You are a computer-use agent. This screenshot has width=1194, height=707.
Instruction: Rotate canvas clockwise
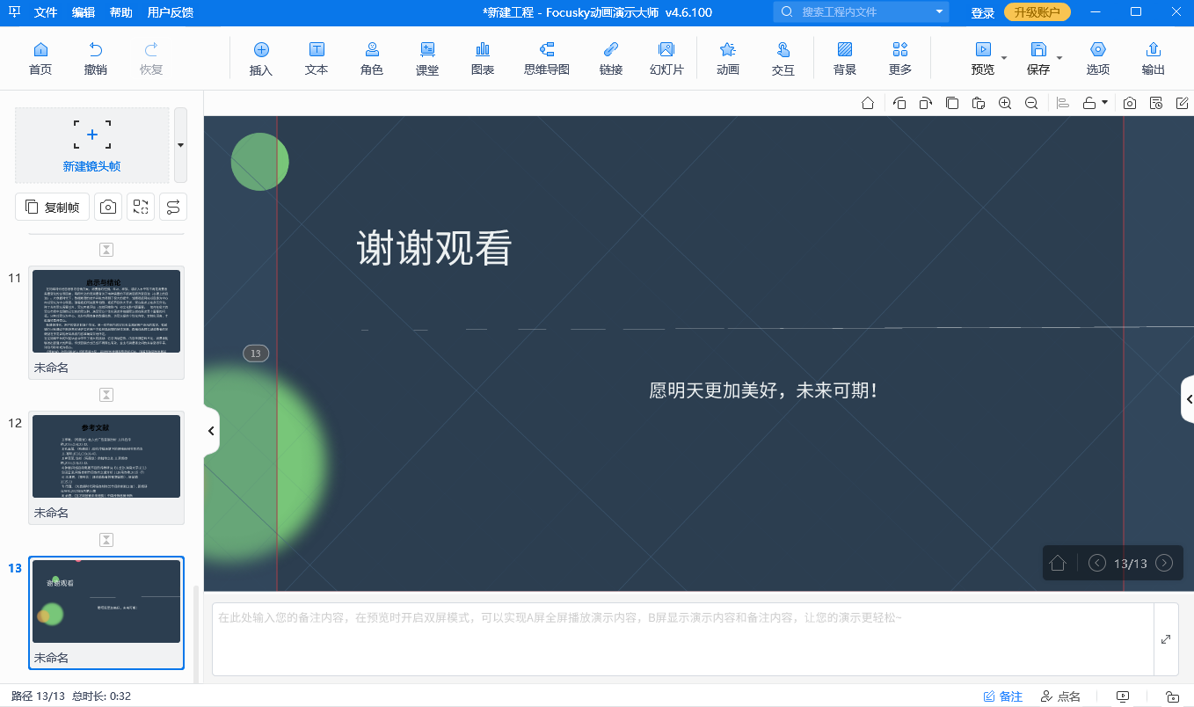pyautogui.click(x=926, y=103)
